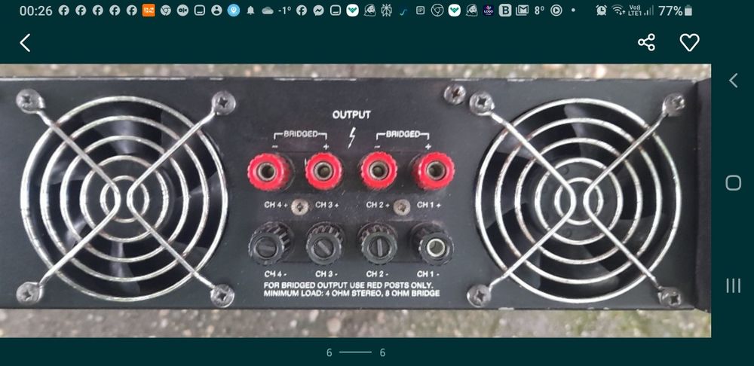
Task: Tap the bell notification icon
Action: (250, 11)
